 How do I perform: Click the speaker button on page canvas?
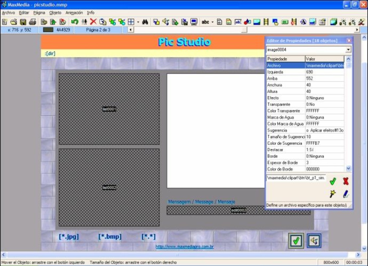(x=314, y=240)
